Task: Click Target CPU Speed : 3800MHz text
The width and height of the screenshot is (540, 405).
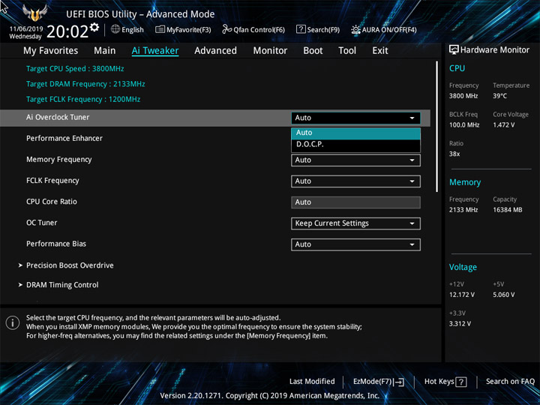Action: tap(75, 69)
